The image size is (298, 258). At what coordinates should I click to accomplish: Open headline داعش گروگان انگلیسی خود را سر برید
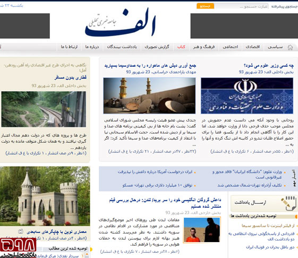165,203
